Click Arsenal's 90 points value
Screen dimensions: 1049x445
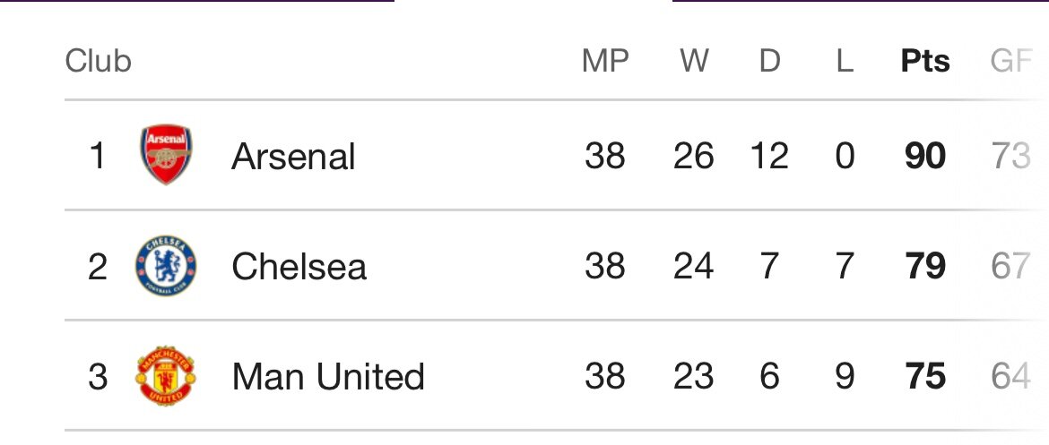pos(925,157)
